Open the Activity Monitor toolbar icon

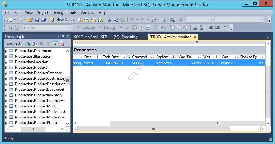tap(172, 20)
